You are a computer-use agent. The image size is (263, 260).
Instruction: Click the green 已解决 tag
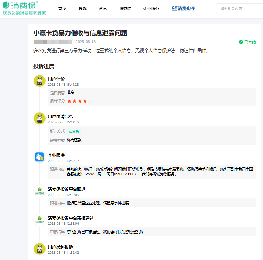(74, 131)
